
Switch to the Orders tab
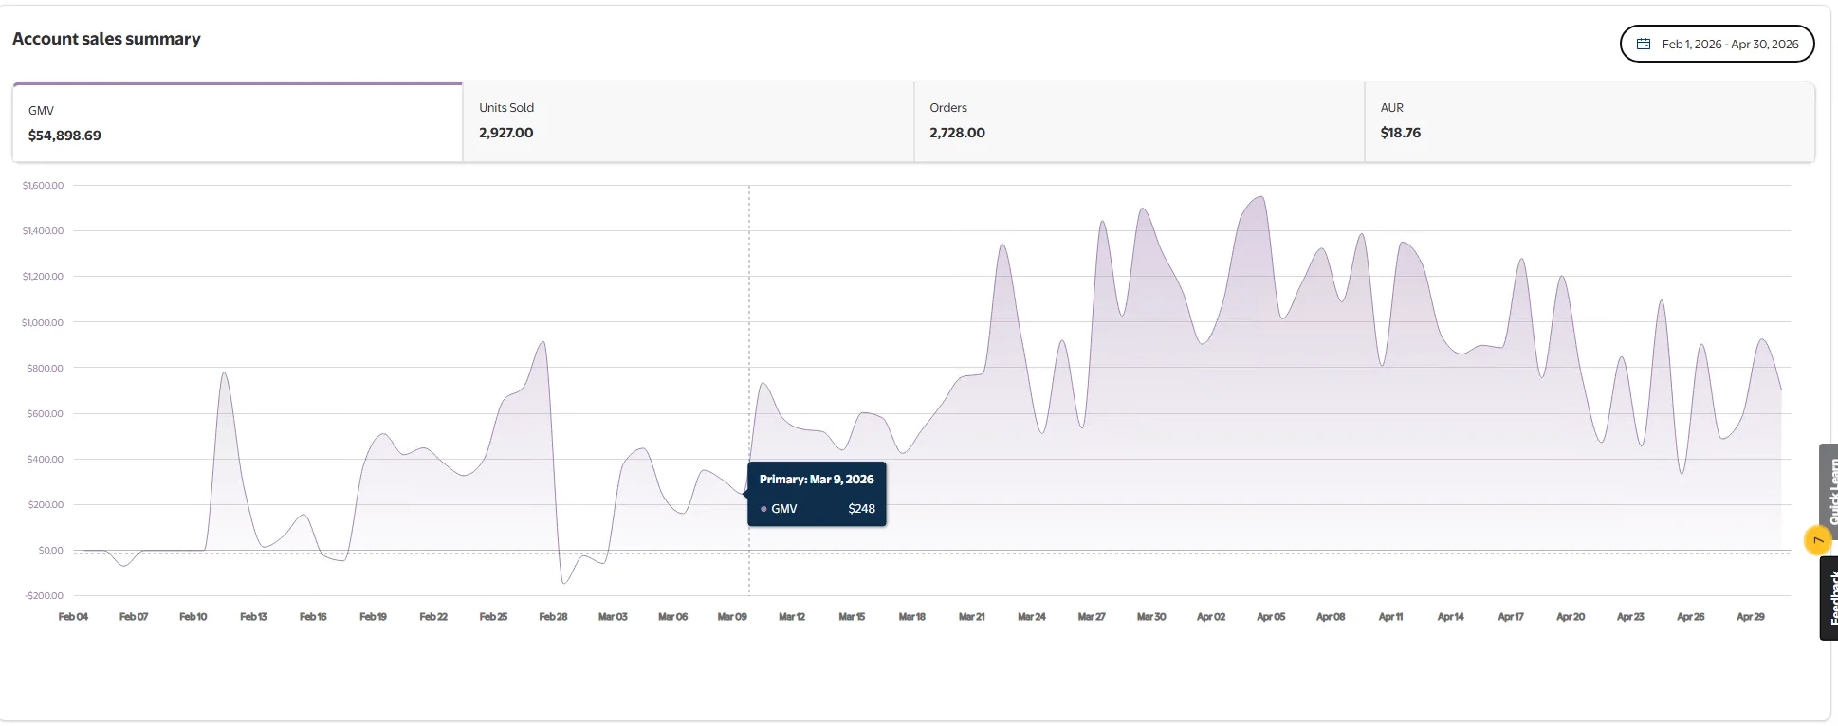[1139, 122]
